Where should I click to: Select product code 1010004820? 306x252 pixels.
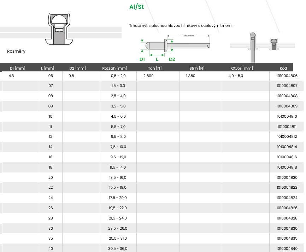[287, 177]
